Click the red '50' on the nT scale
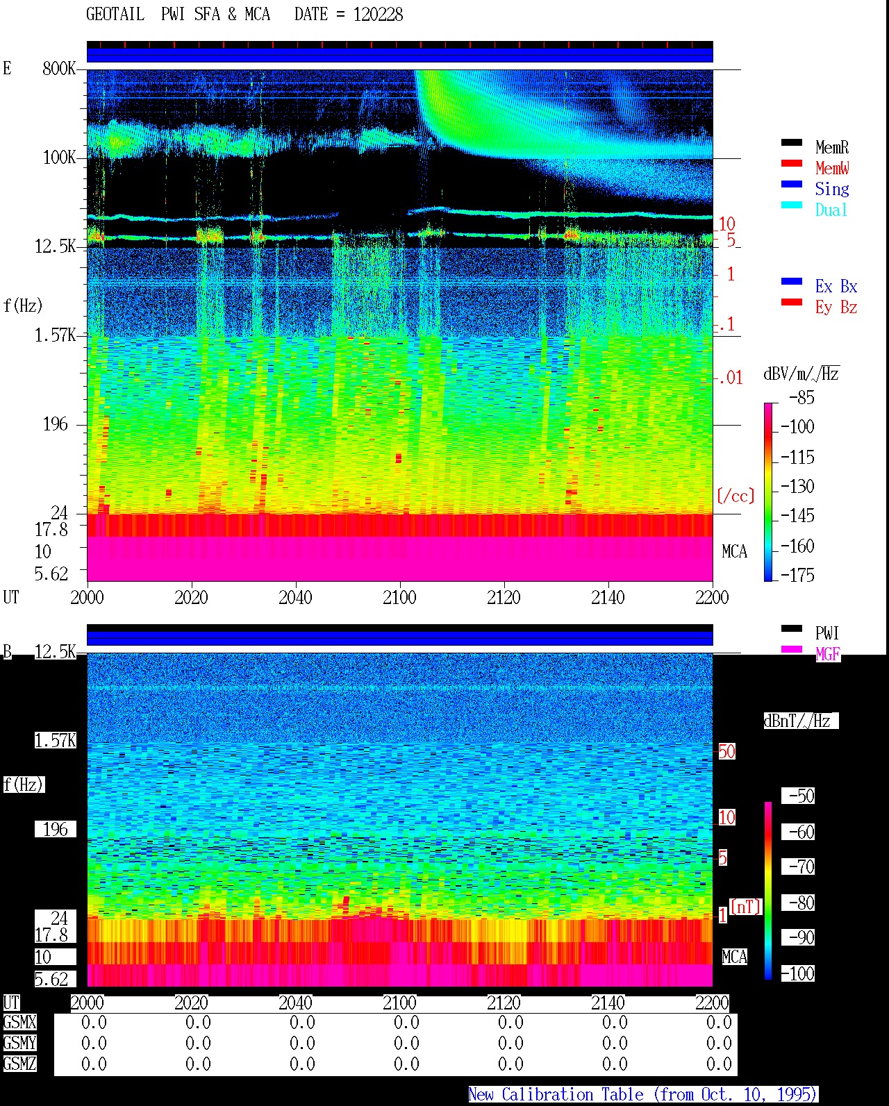 pos(726,751)
